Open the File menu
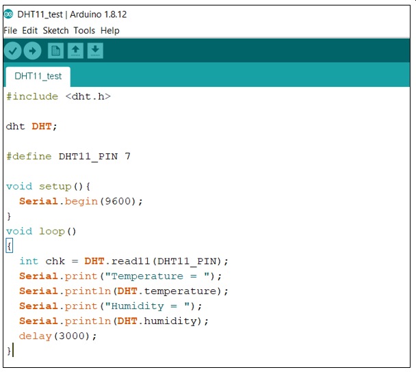 10,31
